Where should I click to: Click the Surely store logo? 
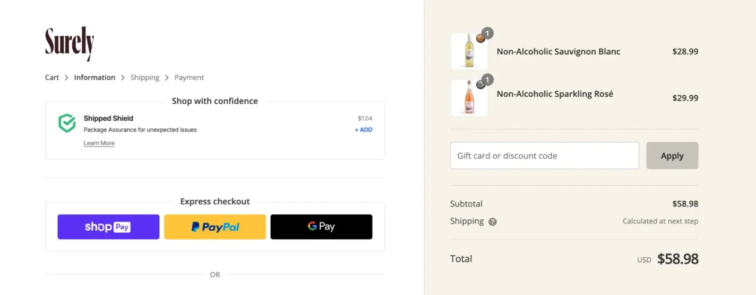69,43
